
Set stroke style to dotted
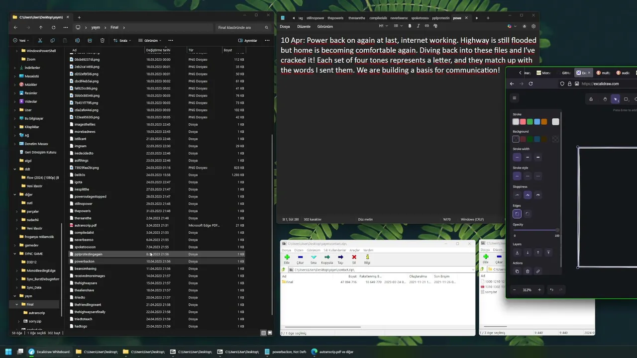click(x=538, y=176)
